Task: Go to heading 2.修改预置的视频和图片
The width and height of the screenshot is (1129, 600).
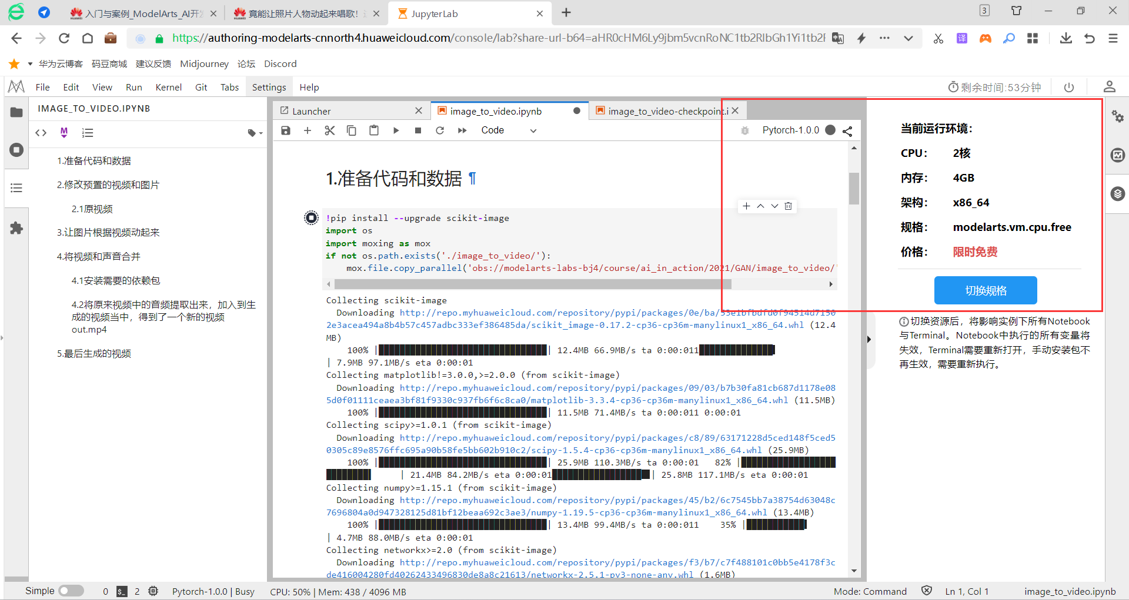Action: 108,185
